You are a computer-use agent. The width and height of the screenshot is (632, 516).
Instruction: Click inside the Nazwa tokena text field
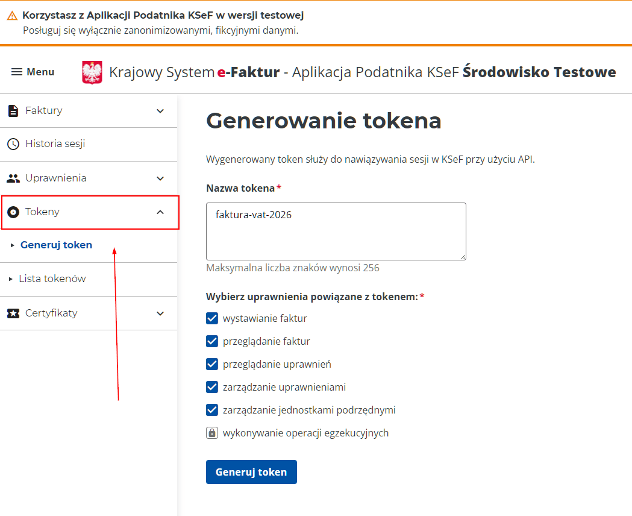[336, 231]
